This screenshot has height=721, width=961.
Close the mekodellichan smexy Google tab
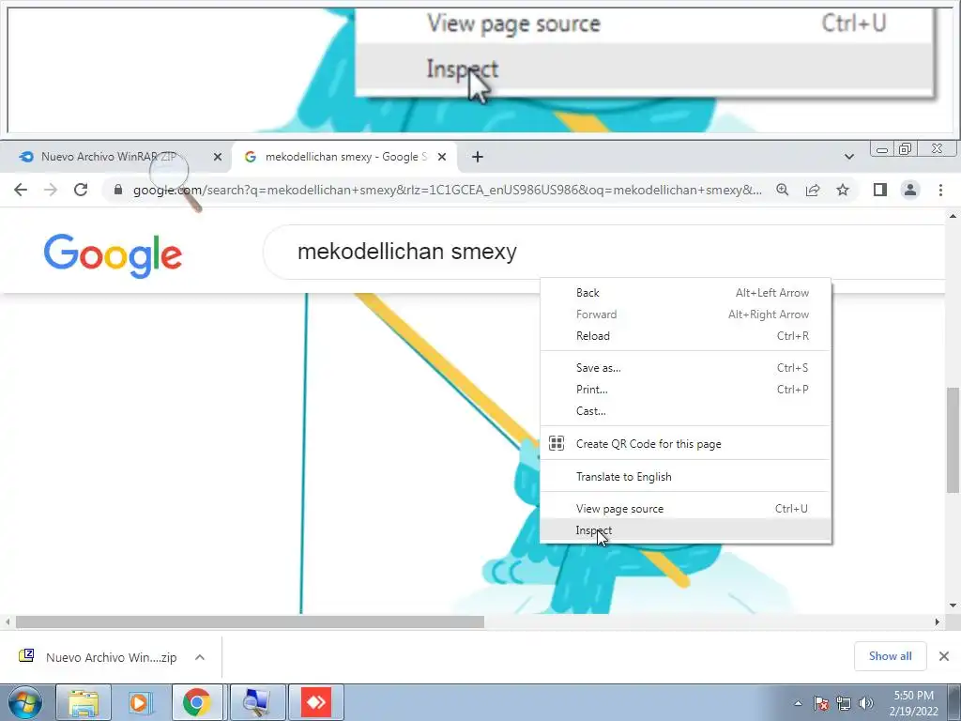(x=442, y=157)
